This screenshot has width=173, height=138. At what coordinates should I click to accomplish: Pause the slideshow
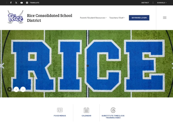[10, 89]
